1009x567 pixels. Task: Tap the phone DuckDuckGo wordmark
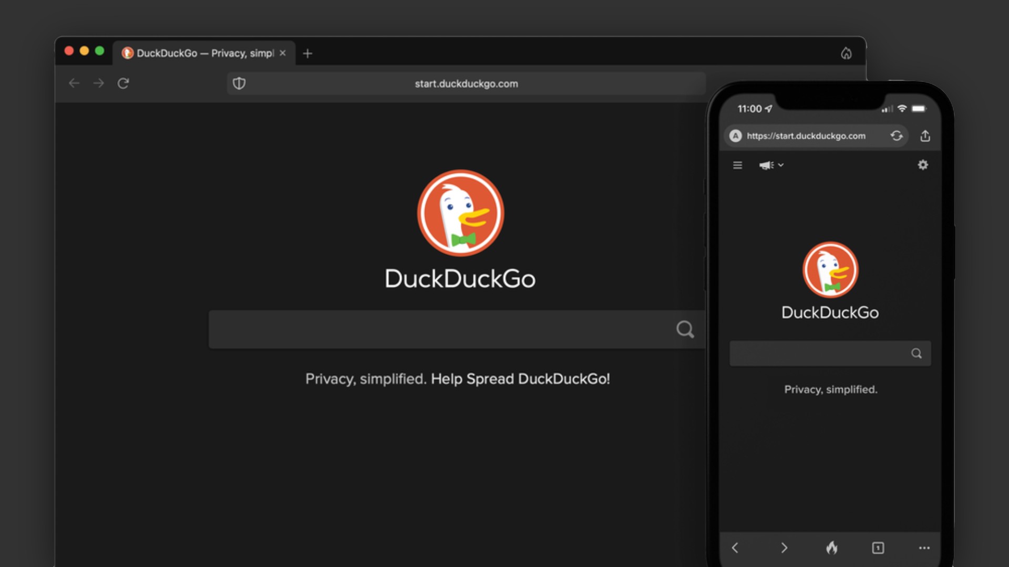coord(830,312)
